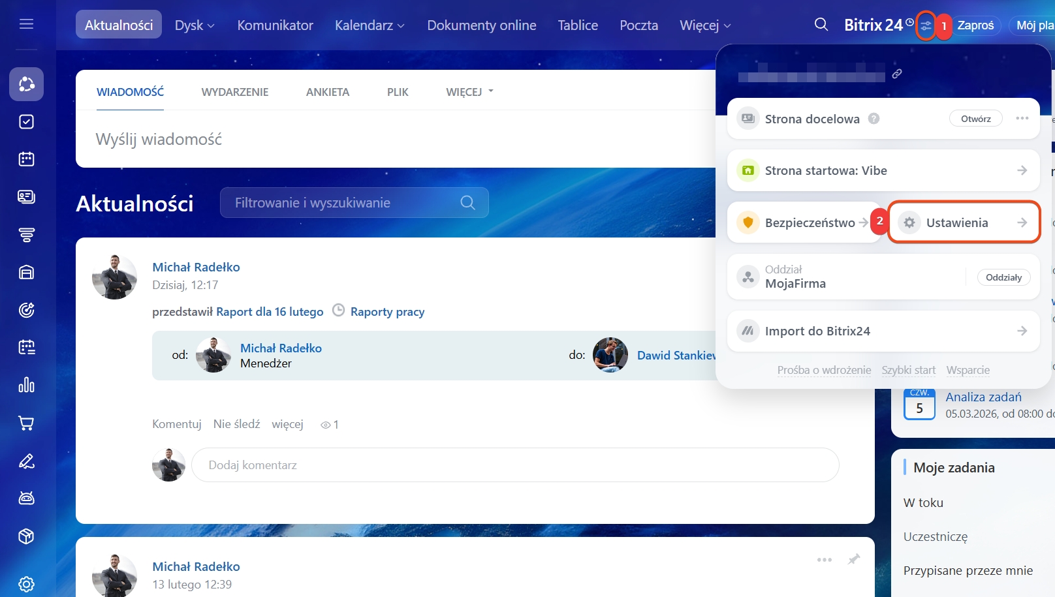This screenshot has width=1055, height=597.
Task: Expand the WIĘCEJ dropdown in the post composer
Action: click(469, 92)
